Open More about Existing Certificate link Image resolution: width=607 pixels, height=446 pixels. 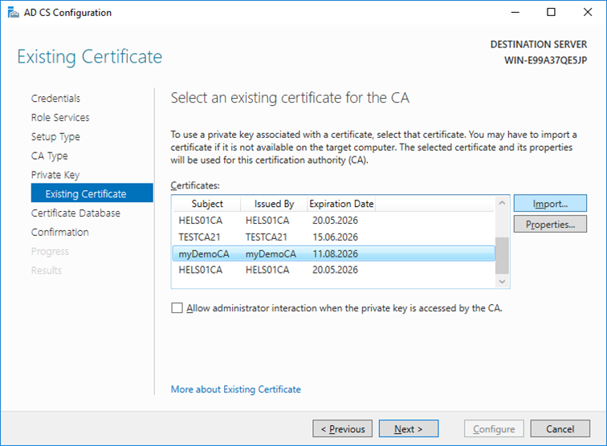point(235,390)
